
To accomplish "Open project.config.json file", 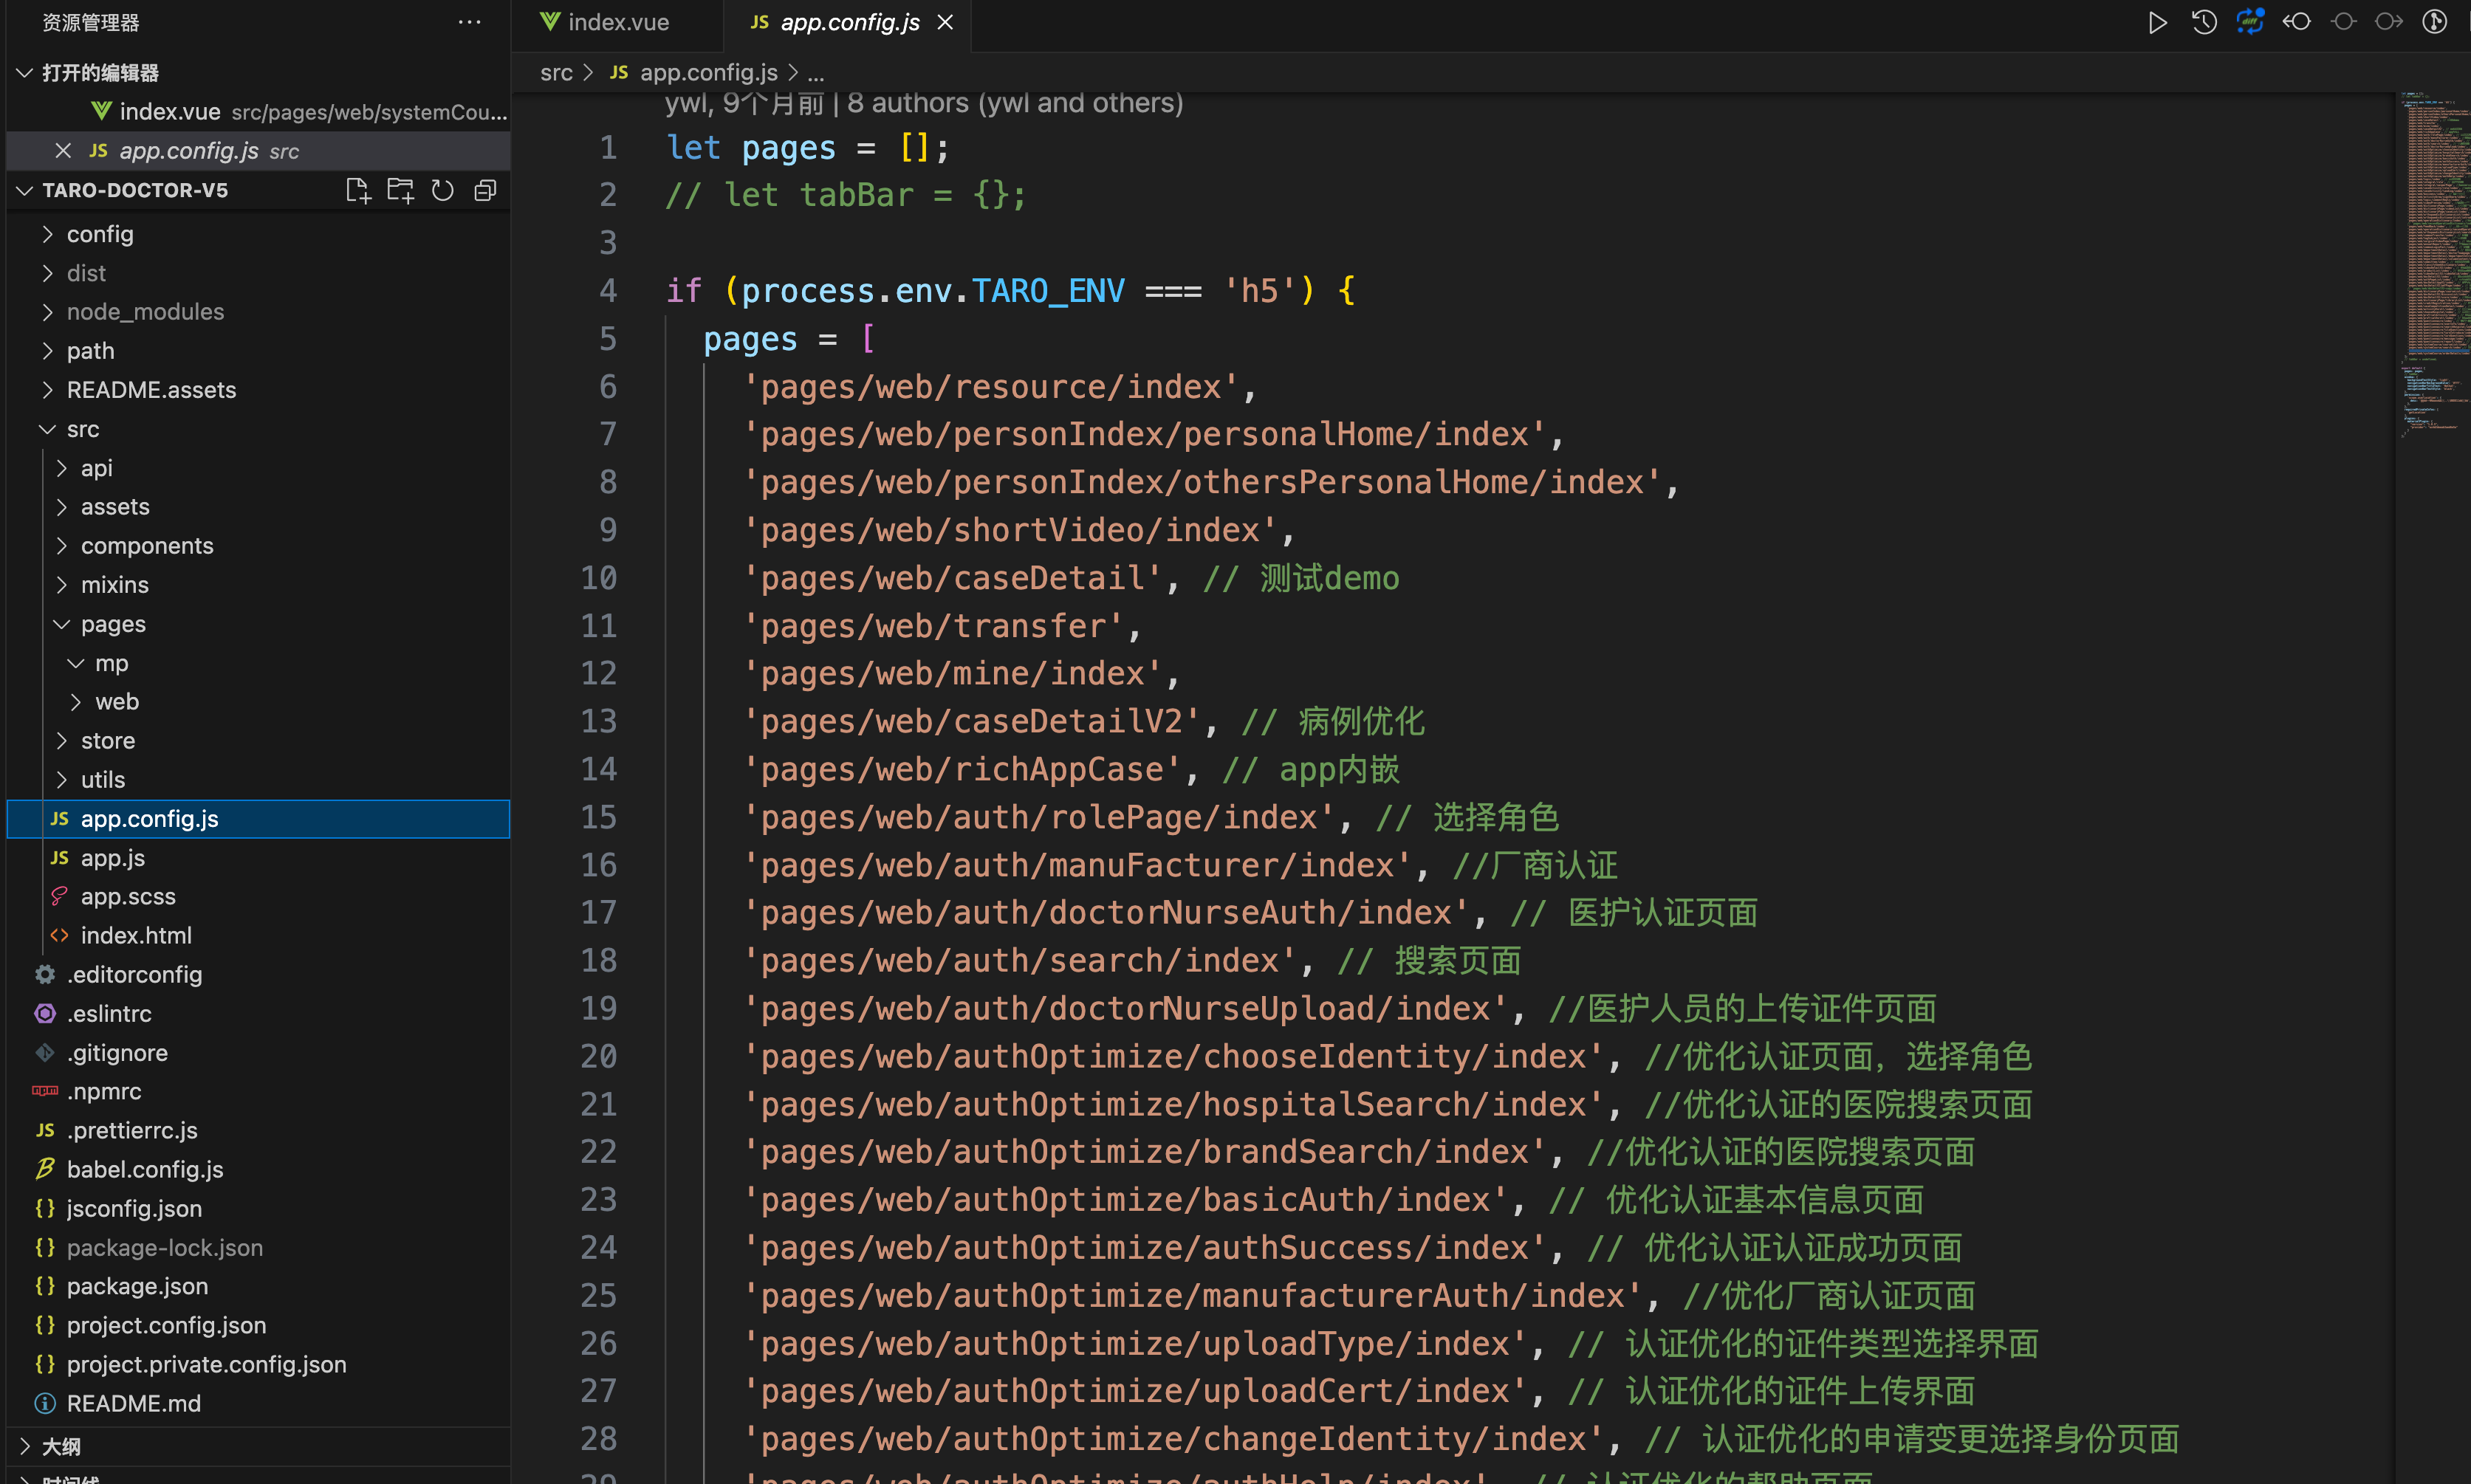I will pos(258,1326).
